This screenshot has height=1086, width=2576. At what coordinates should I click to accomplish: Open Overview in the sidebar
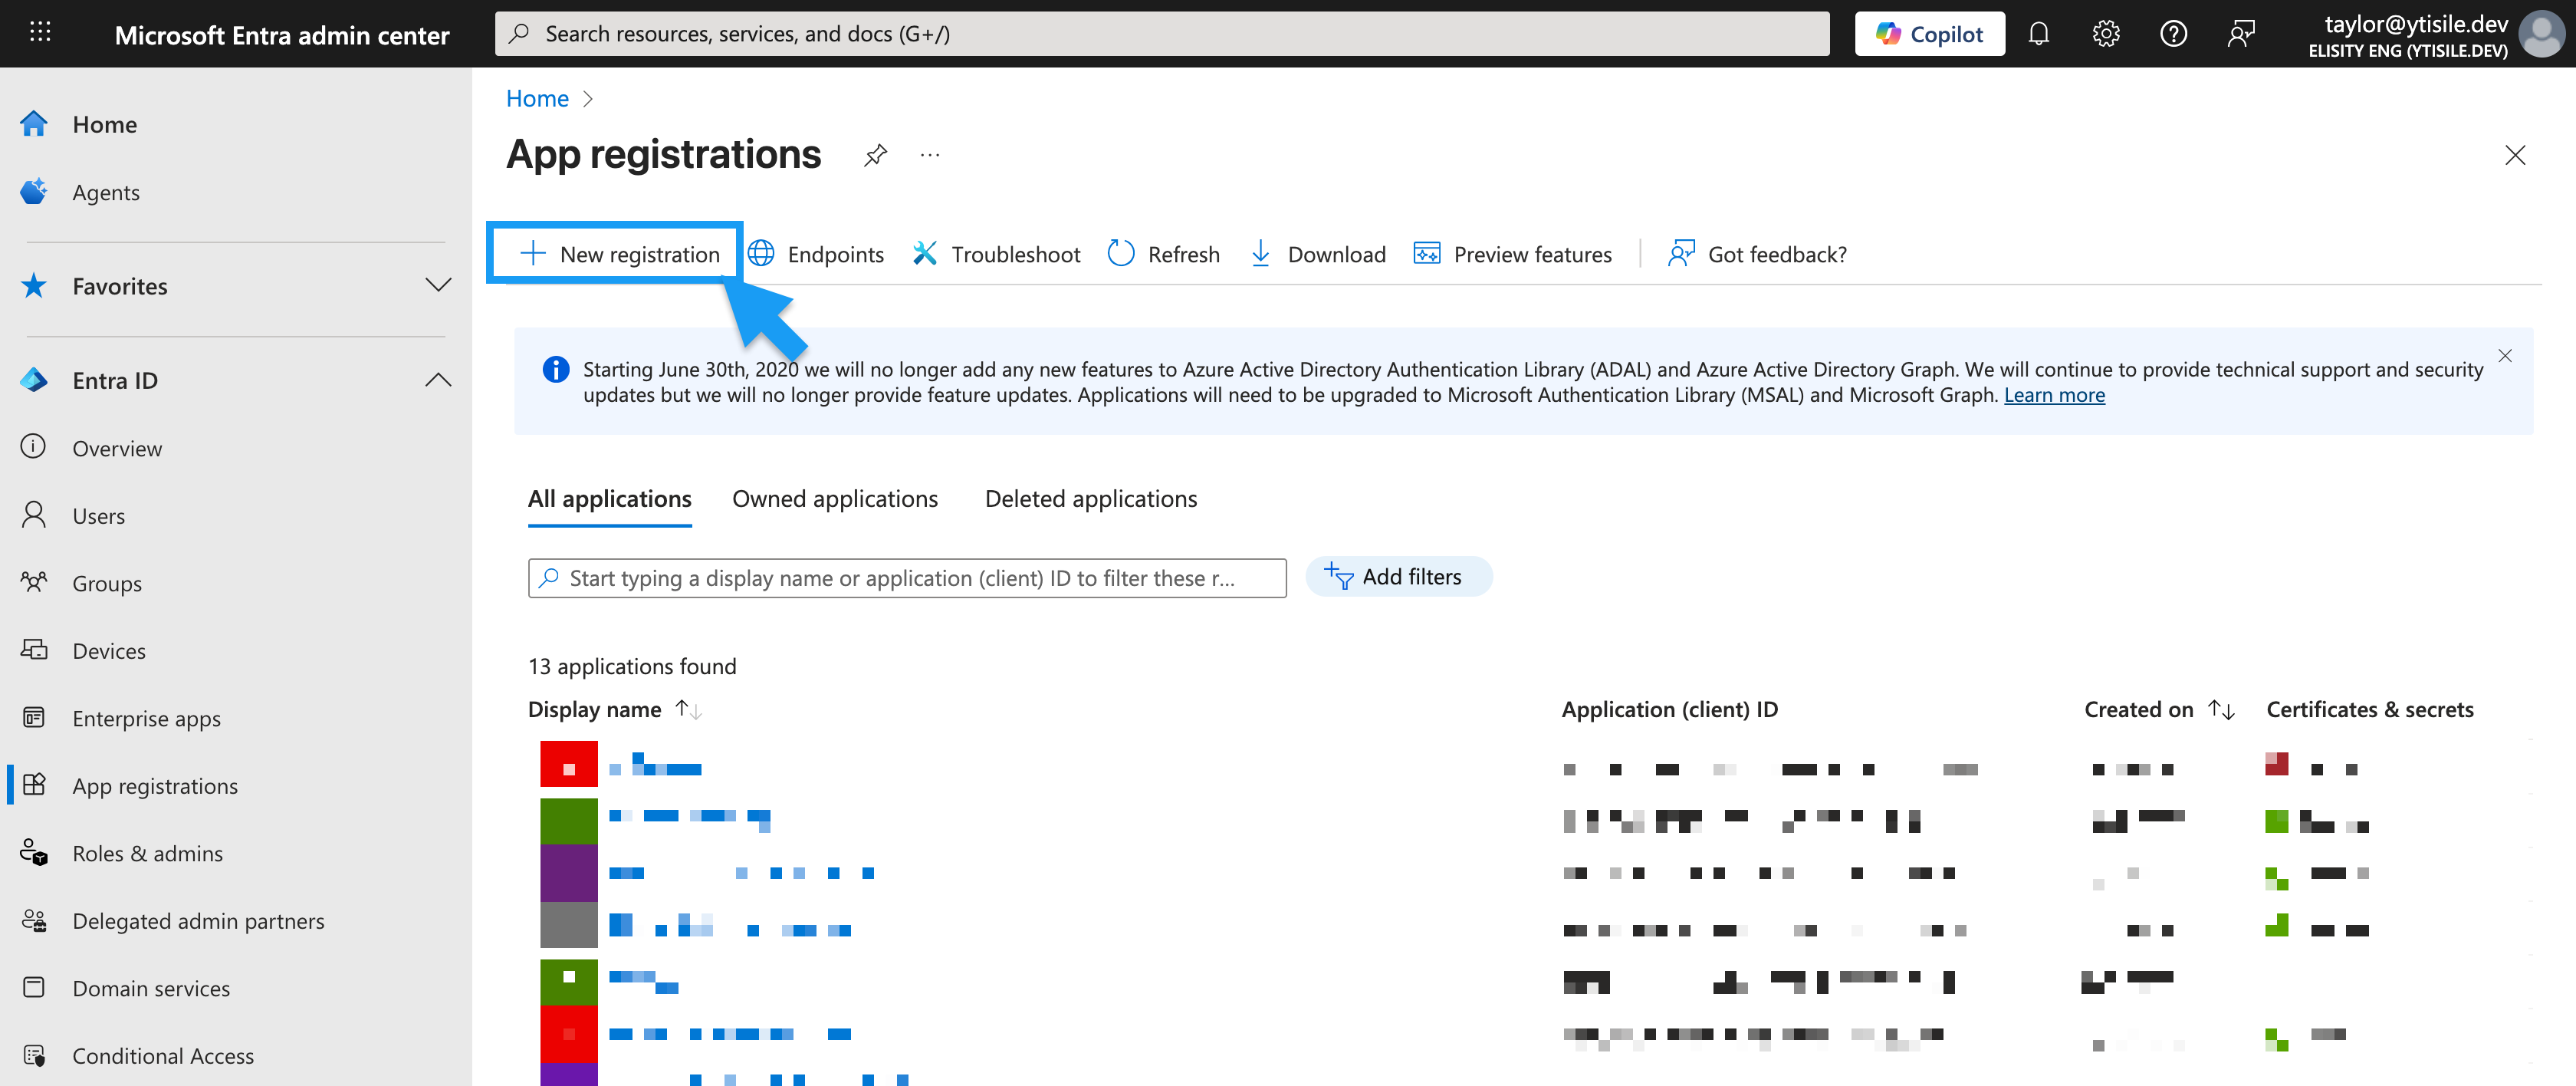pos(116,448)
